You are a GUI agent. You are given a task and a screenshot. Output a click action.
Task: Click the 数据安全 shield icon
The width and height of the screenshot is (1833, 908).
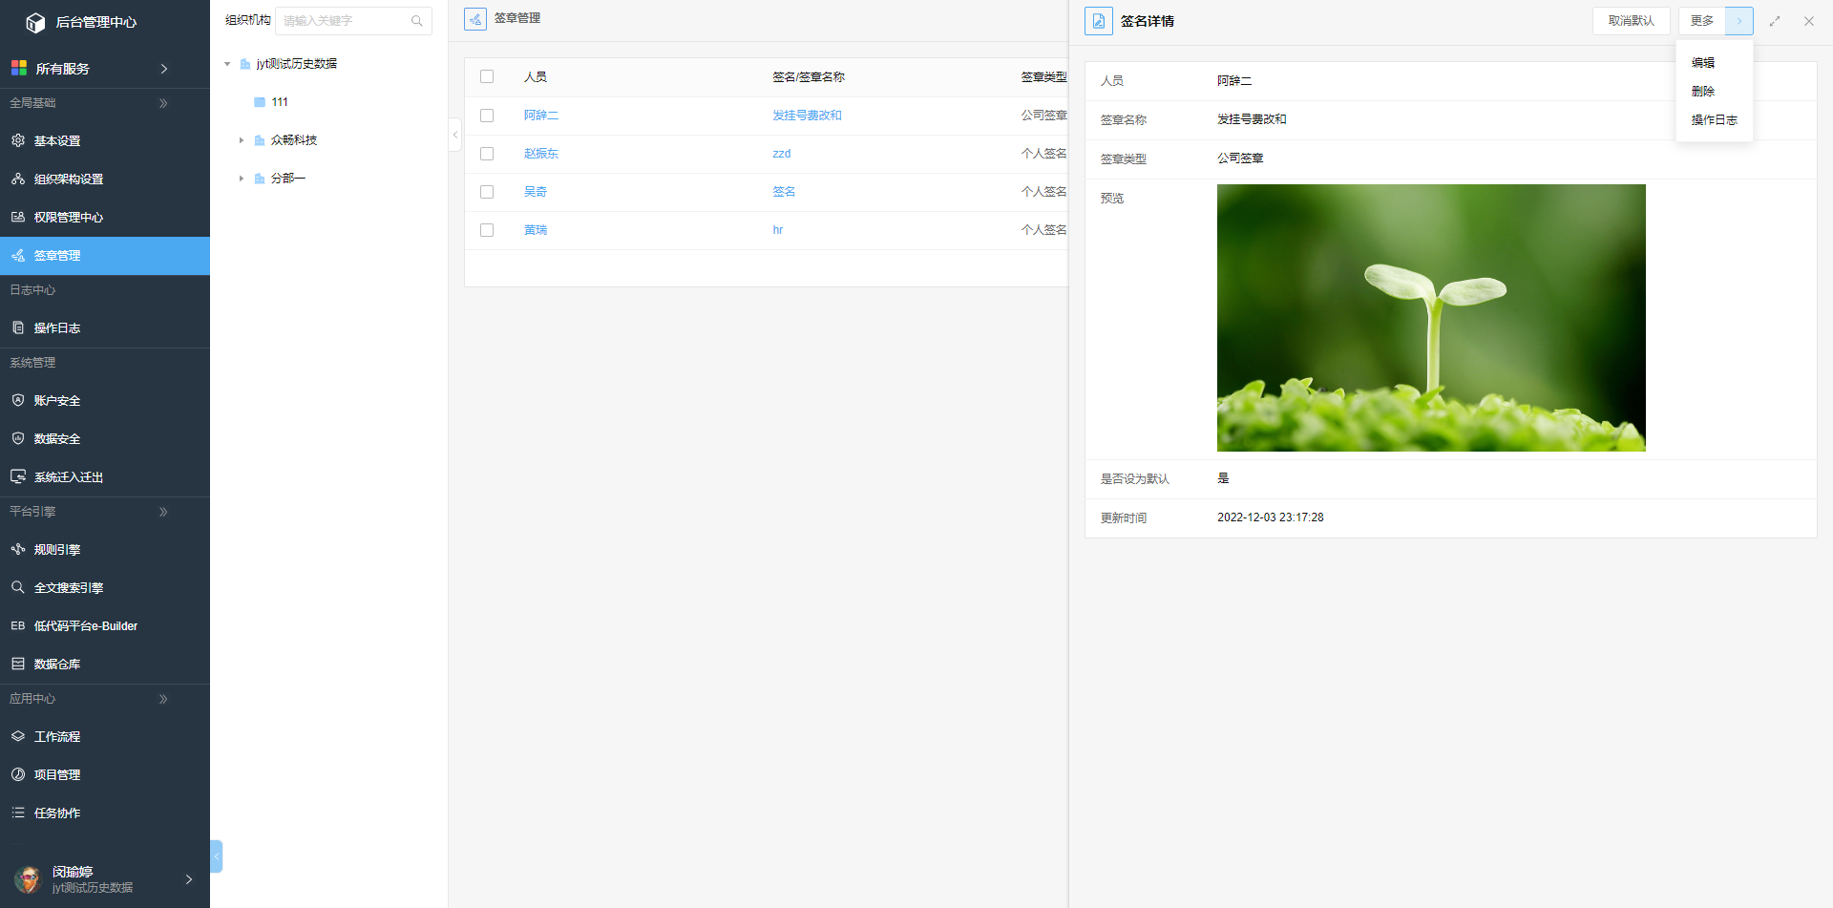click(18, 438)
